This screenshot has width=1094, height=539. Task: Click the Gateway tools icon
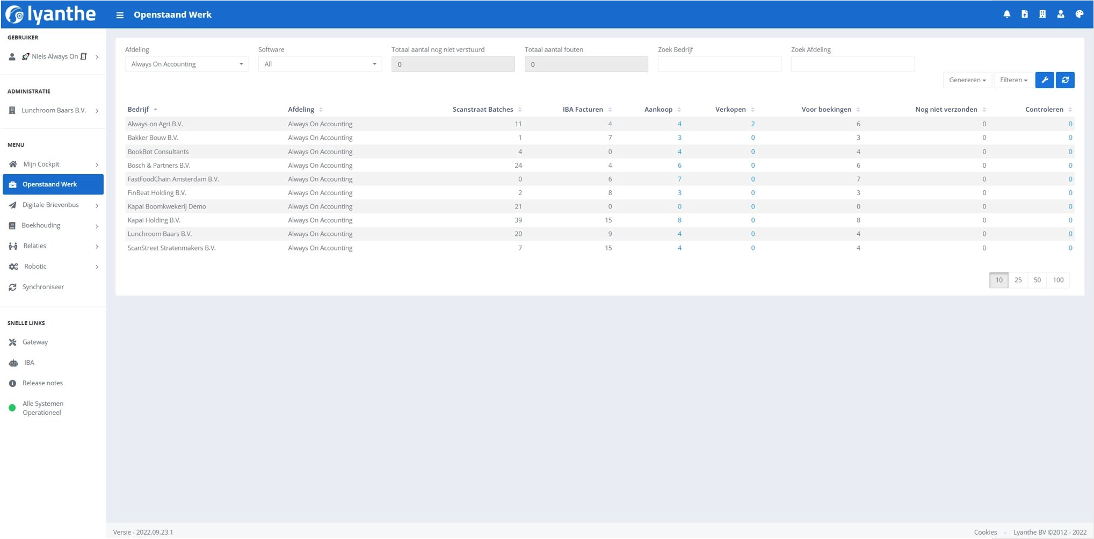(12, 342)
